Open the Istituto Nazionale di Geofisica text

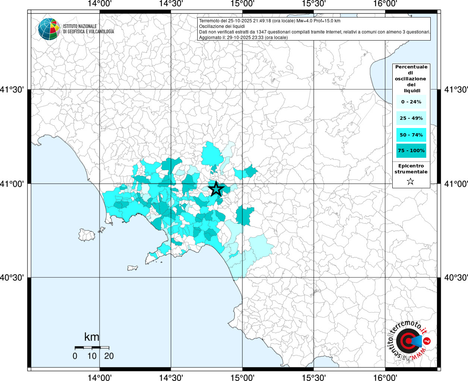[88, 29]
